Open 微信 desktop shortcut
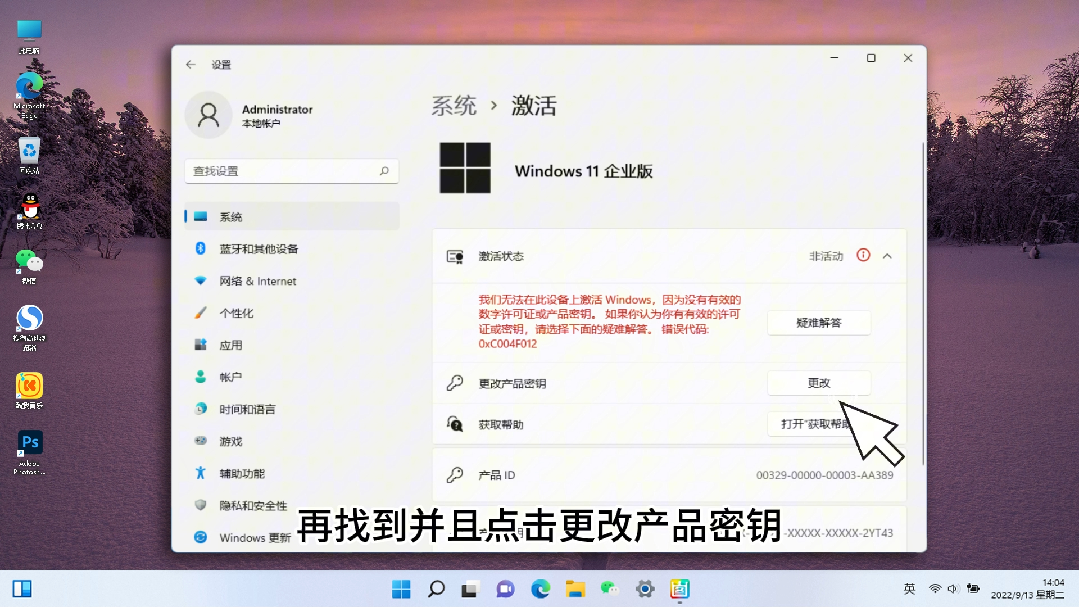The width and height of the screenshot is (1079, 607). point(29,267)
